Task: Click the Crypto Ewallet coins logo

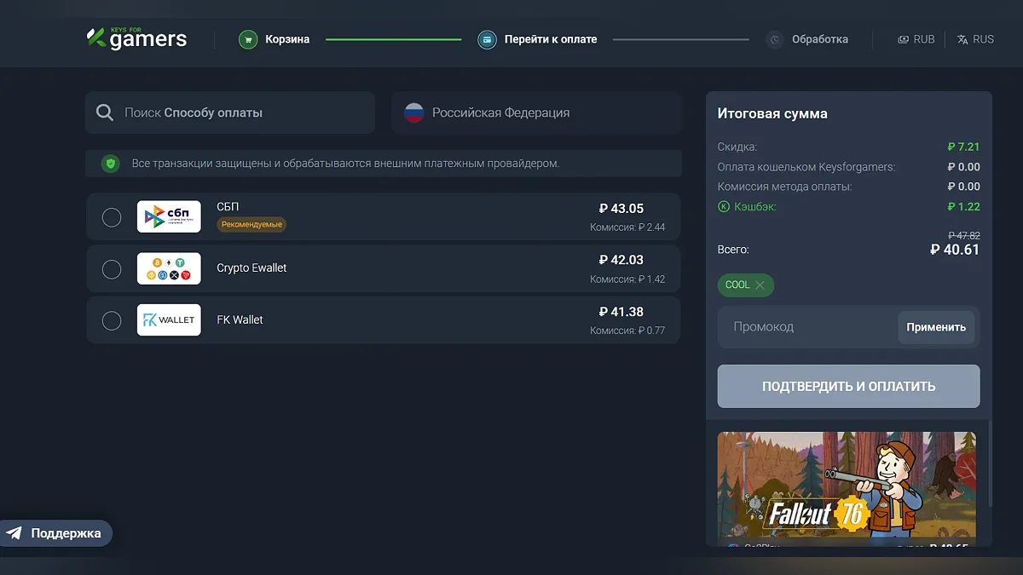Action: (x=169, y=268)
